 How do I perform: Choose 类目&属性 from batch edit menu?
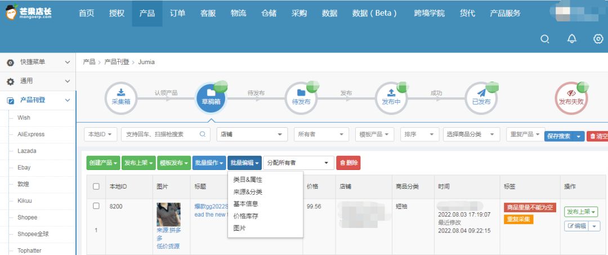point(248,180)
